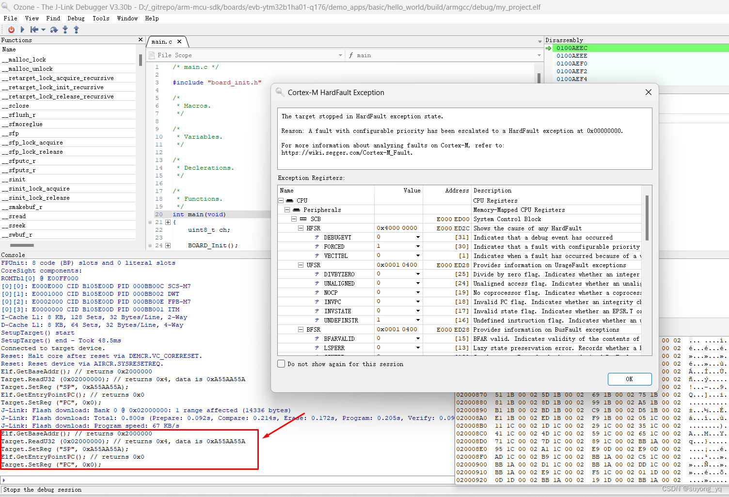
Task: Open the INVPC value dropdown
Action: [418, 302]
